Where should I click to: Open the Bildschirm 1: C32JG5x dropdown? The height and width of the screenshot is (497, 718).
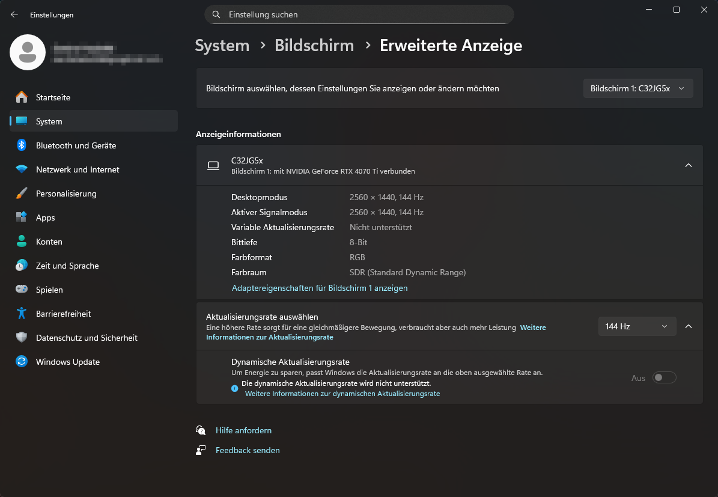637,88
